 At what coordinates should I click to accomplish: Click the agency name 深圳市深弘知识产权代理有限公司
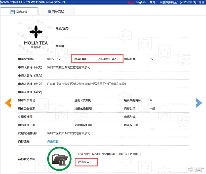(68, 133)
